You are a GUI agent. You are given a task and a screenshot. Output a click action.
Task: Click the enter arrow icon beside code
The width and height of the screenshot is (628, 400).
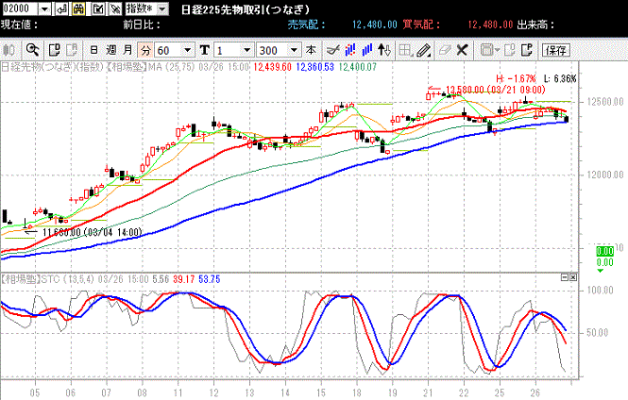tap(61, 8)
